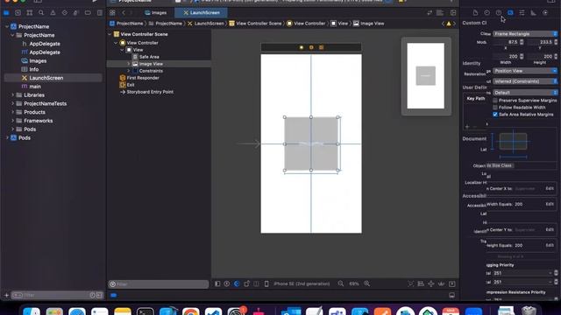Uncheck Safe Area Relative Margins
Screen dimensions: 561x315
pyautogui.click(x=495, y=115)
